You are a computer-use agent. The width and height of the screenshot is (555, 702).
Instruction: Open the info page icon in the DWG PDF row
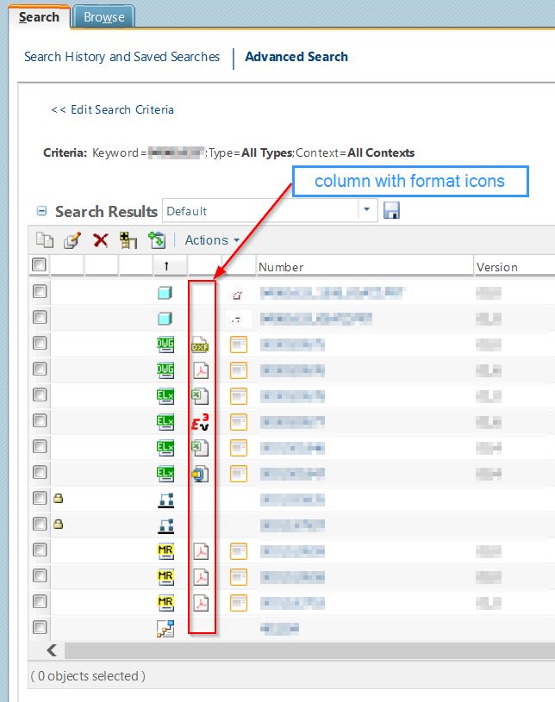[239, 370]
